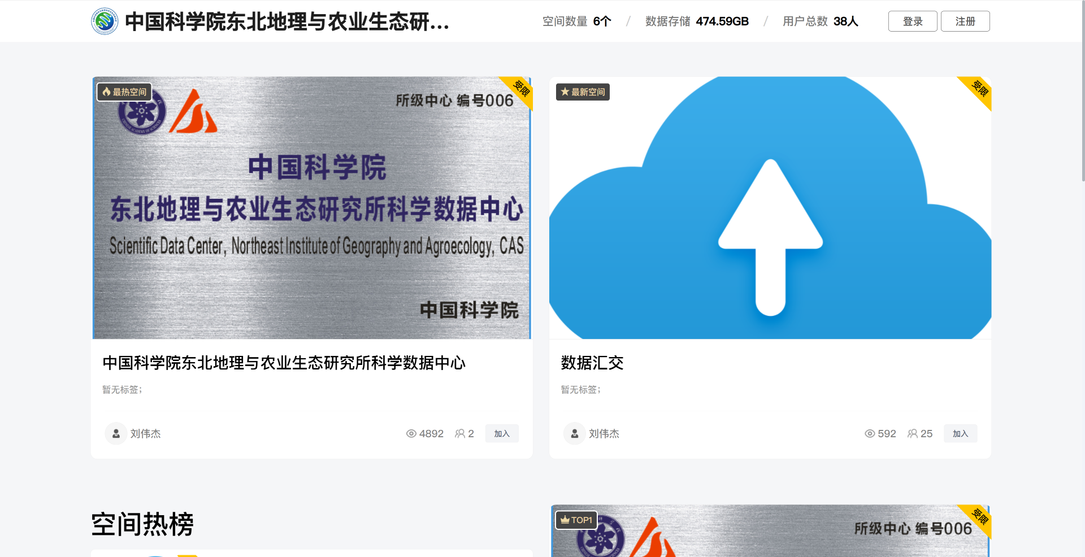Click the 最热空间 hottest space badge
This screenshot has width=1085, height=557.
point(124,92)
